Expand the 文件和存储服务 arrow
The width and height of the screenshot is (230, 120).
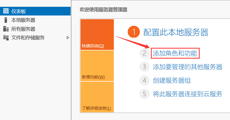point(68,38)
